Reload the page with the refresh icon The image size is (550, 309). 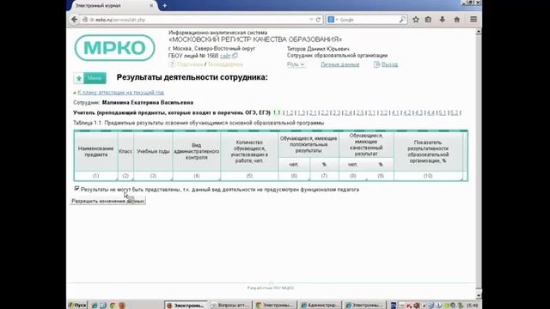tap(319, 20)
